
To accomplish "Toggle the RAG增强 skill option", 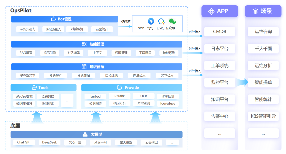I will point(25,53).
